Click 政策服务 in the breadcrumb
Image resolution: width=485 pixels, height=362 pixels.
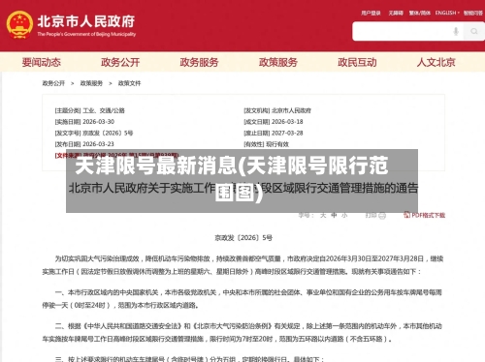(x=91, y=83)
